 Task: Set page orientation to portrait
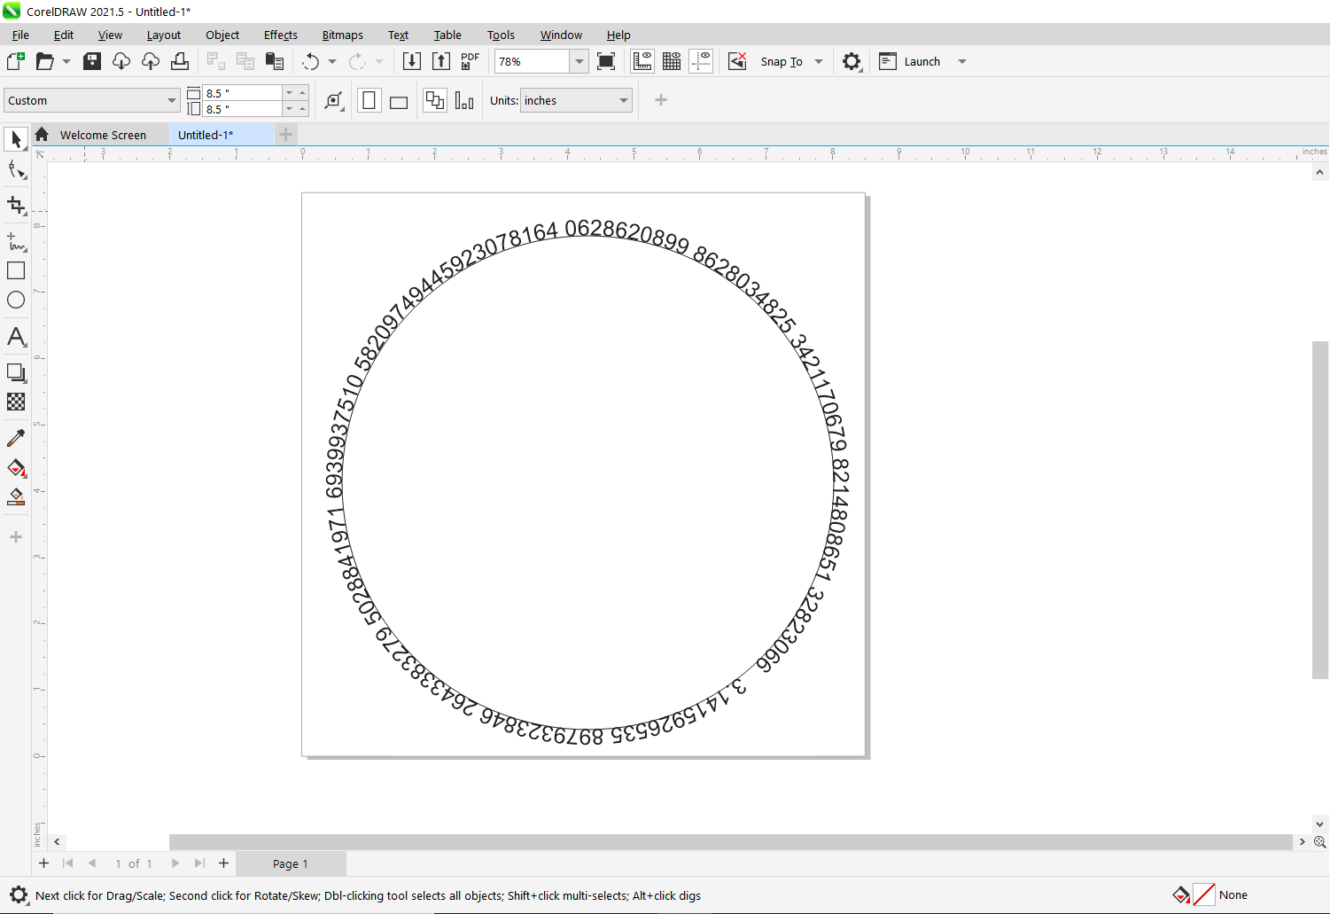pyautogui.click(x=369, y=100)
